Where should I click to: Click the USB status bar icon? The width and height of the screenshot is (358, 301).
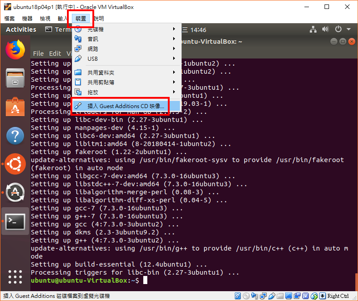pos(272,296)
